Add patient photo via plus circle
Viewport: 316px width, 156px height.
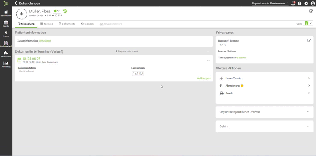click(x=21, y=14)
